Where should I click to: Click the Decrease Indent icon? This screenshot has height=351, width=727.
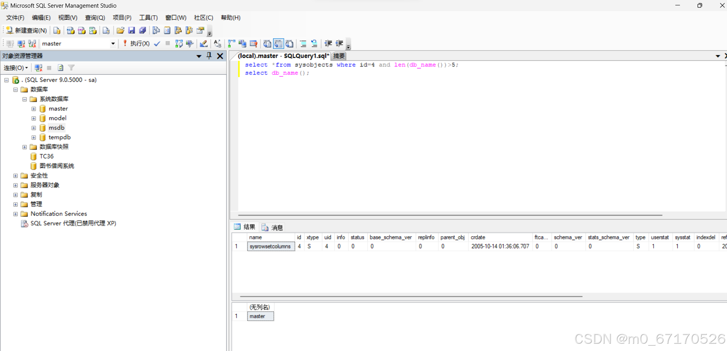(328, 44)
